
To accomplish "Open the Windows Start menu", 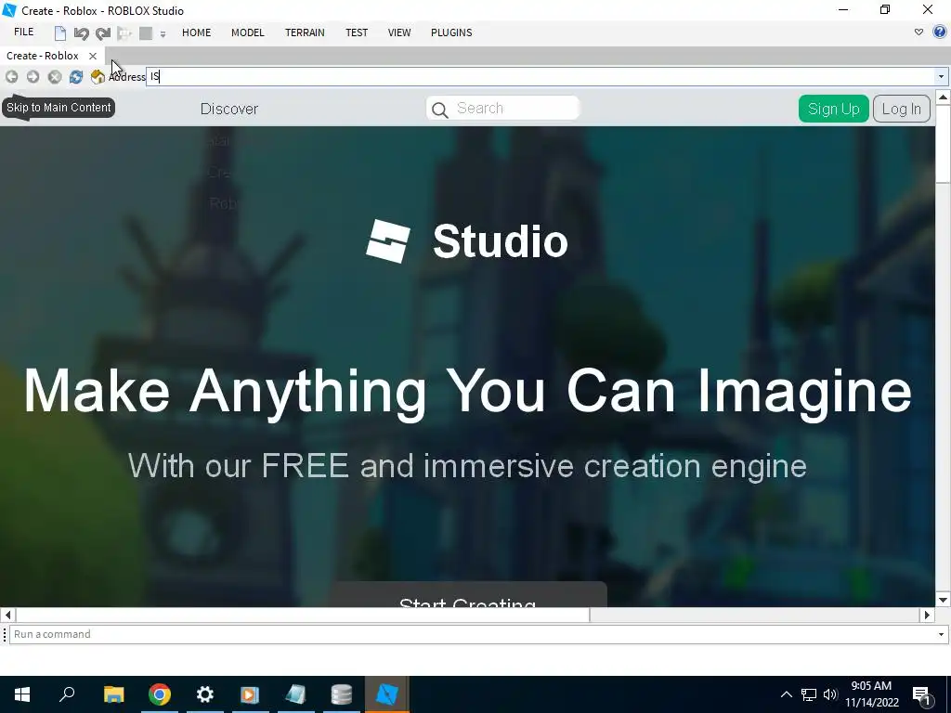I will (x=22, y=694).
